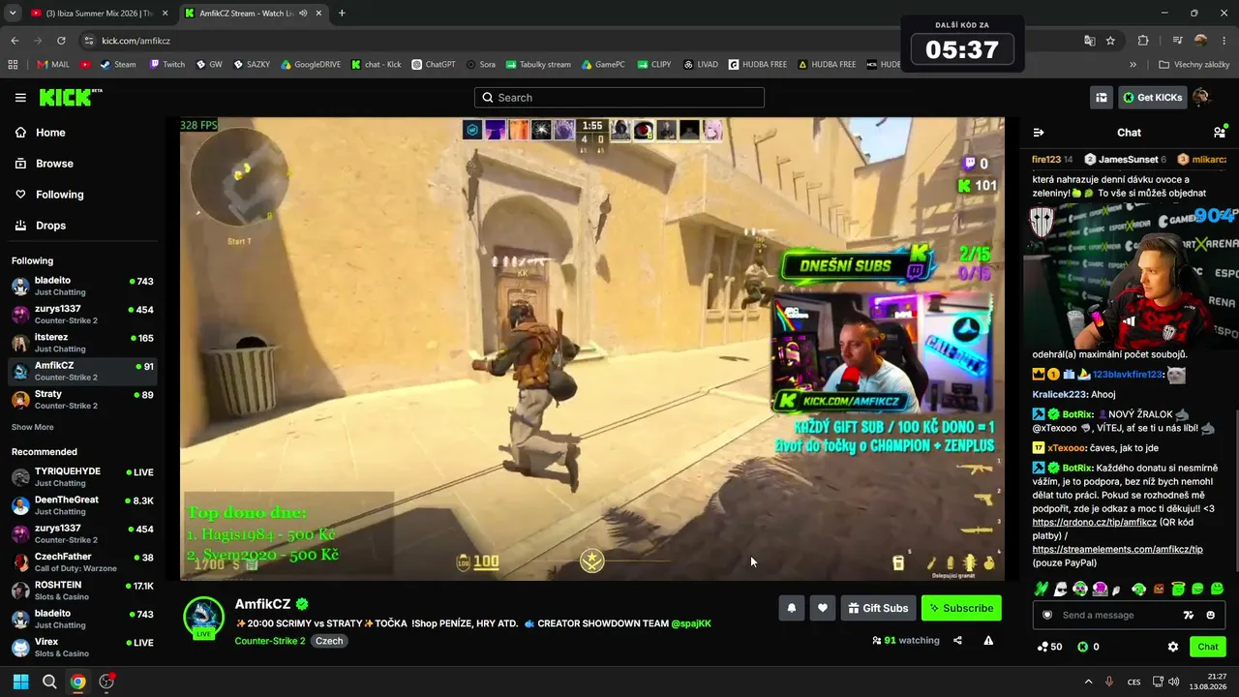Click the site information icon in address bar
This screenshot has width=1239, height=697.
(x=88, y=41)
